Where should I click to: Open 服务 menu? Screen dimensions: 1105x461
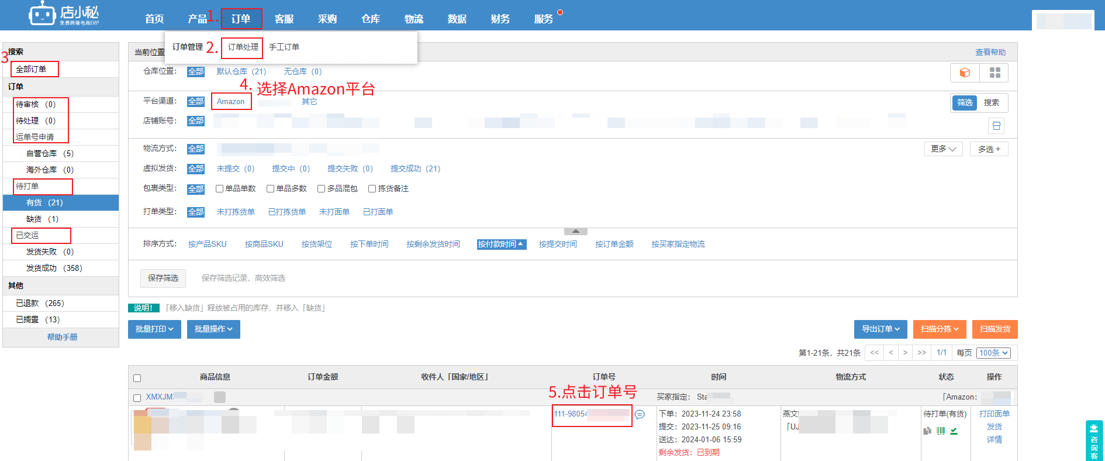point(544,19)
